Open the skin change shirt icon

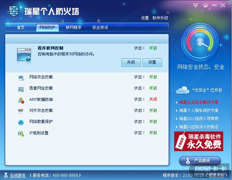[205, 5]
